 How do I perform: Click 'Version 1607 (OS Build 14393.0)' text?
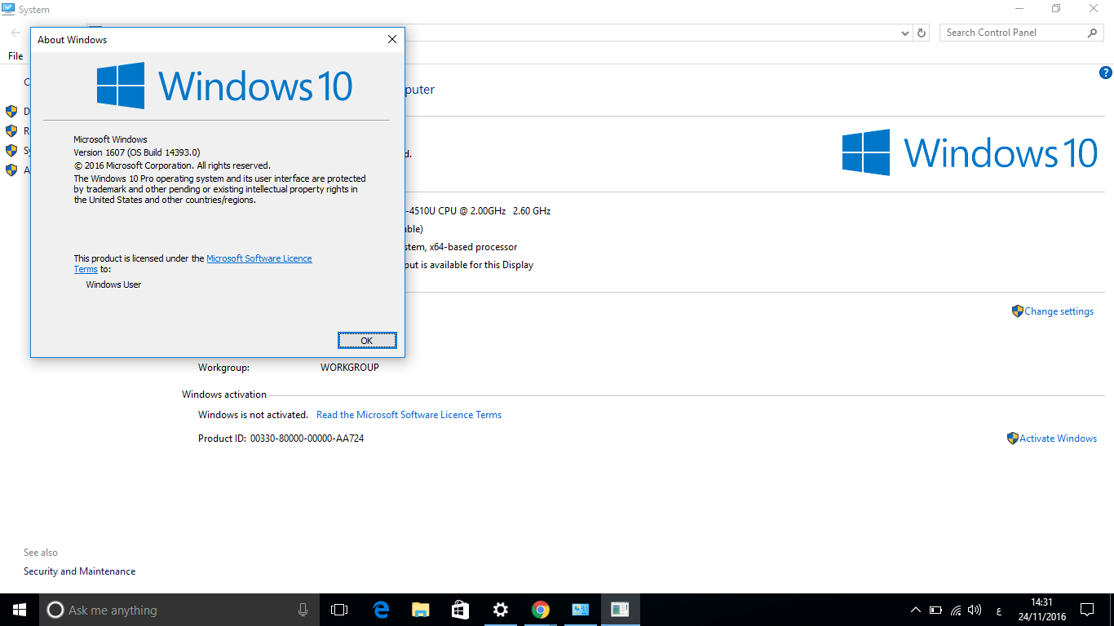pyautogui.click(x=137, y=152)
